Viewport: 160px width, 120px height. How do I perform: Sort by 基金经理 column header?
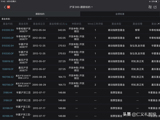137,24
